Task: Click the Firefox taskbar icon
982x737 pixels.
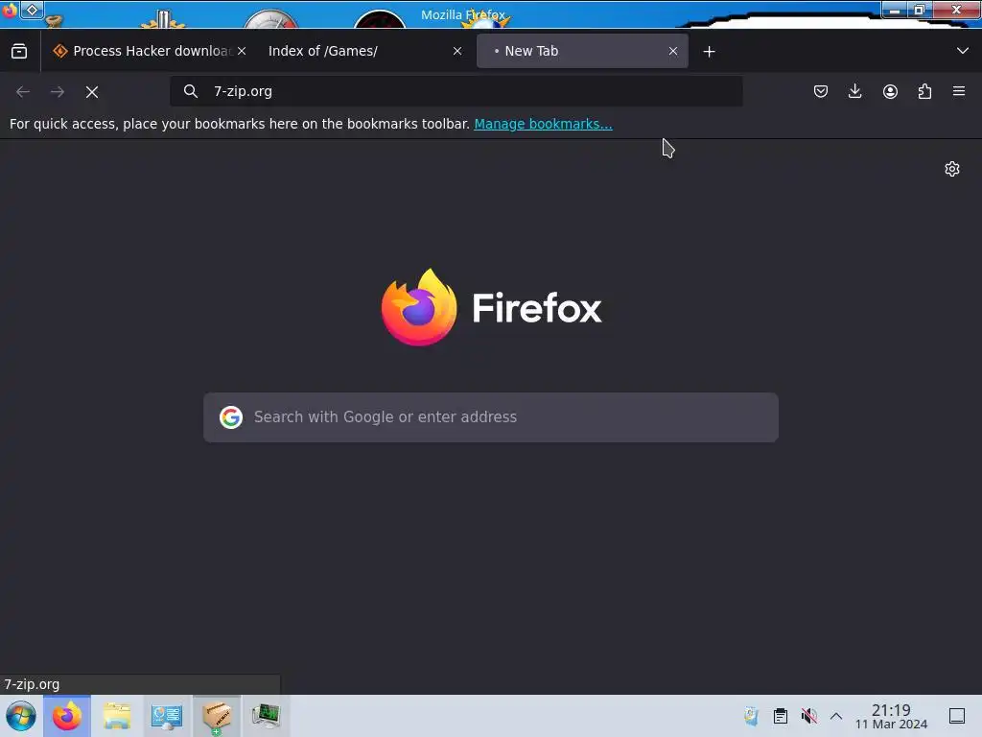Action: pyautogui.click(x=67, y=716)
